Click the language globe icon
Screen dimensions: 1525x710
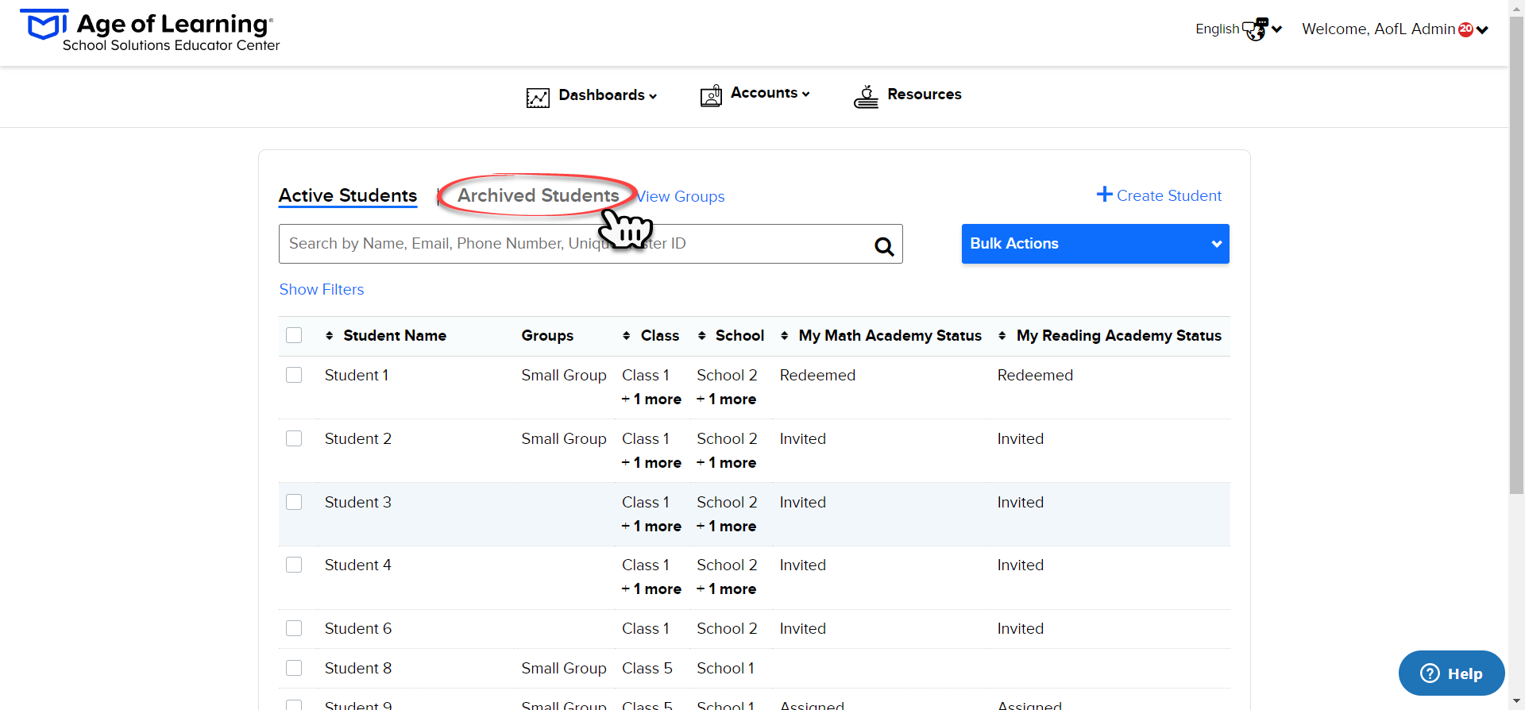(x=1255, y=29)
